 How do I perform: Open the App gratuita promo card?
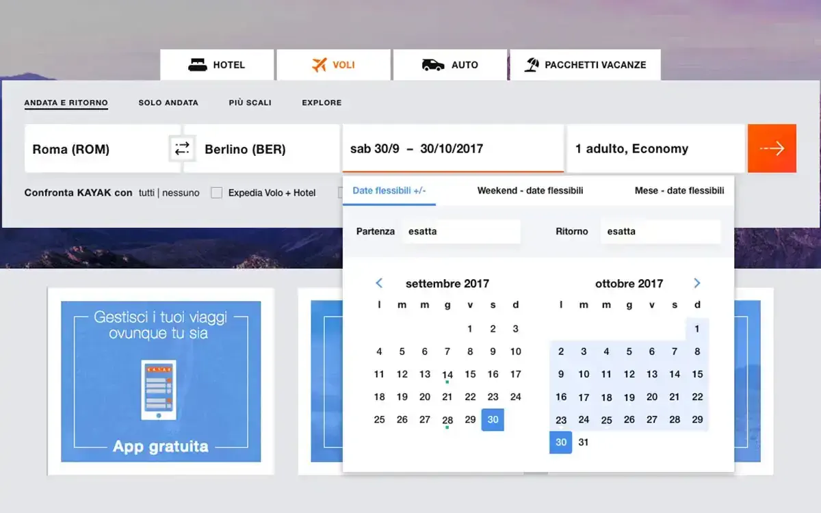coord(161,382)
